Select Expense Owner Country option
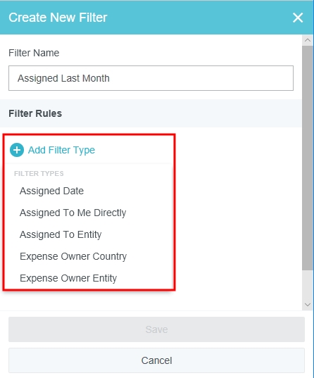 tap(73, 256)
